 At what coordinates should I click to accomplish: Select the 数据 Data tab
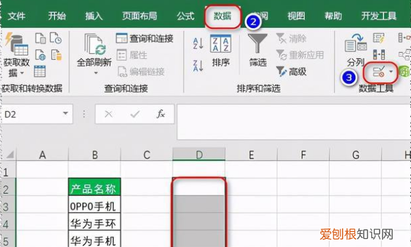222,16
